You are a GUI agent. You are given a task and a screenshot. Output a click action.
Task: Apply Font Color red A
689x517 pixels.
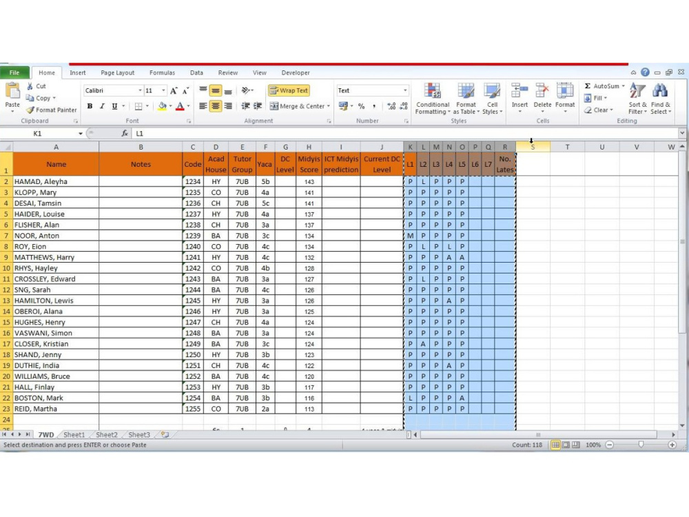pyautogui.click(x=180, y=106)
